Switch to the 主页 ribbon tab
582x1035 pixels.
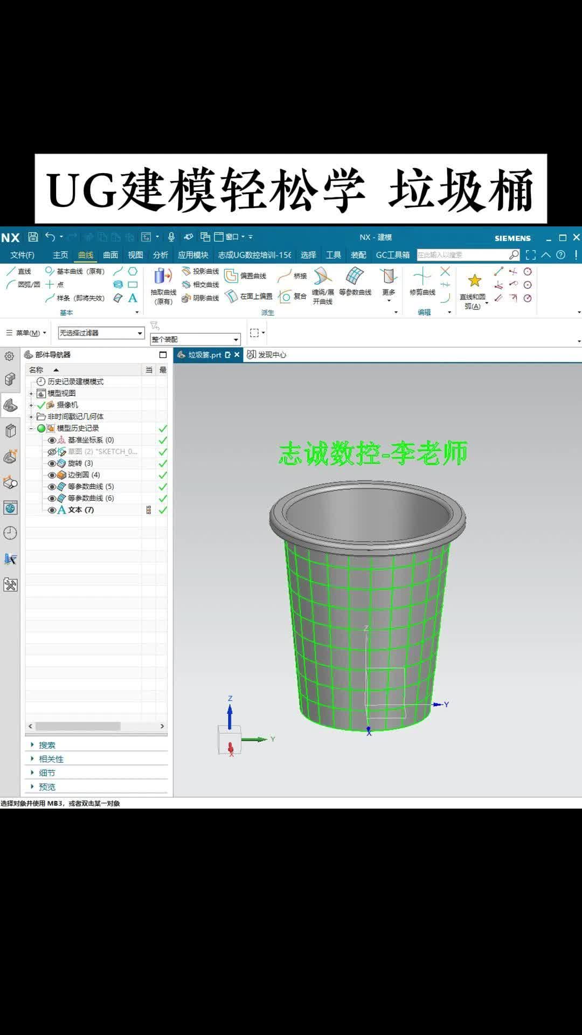pyautogui.click(x=60, y=255)
